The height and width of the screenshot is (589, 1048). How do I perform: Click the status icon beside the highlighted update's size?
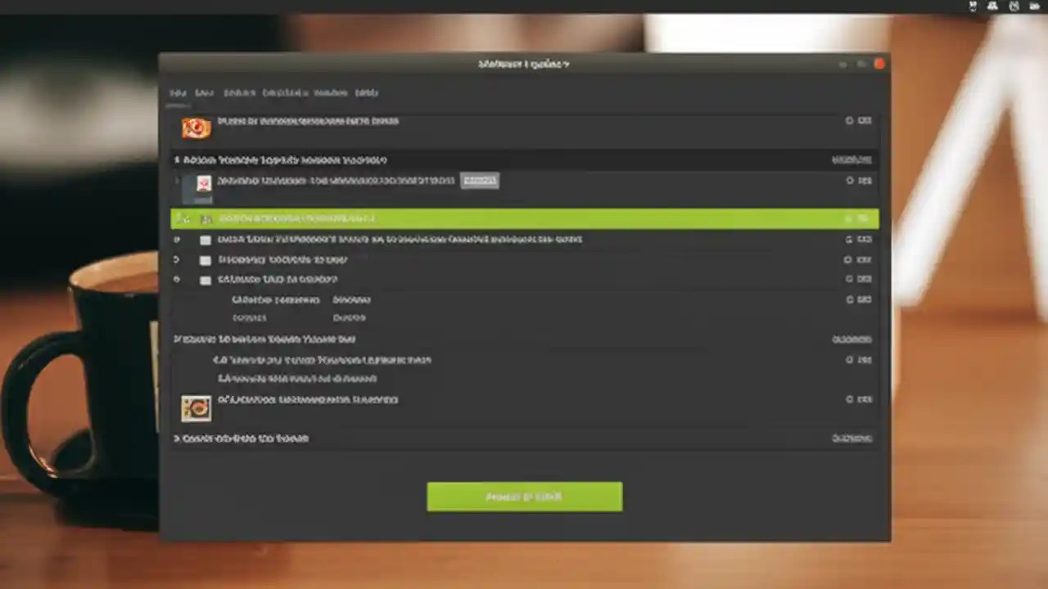click(x=849, y=218)
